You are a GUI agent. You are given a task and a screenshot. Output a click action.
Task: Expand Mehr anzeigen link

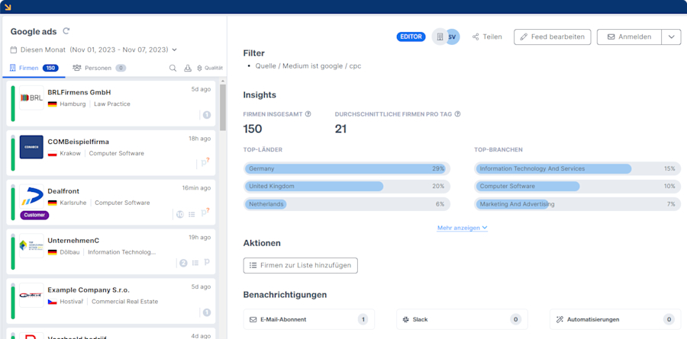click(x=463, y=228)
